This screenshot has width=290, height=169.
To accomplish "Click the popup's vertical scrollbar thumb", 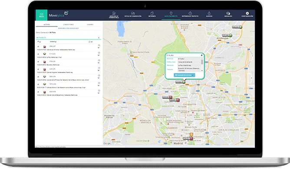I will [x=202, y=62].
